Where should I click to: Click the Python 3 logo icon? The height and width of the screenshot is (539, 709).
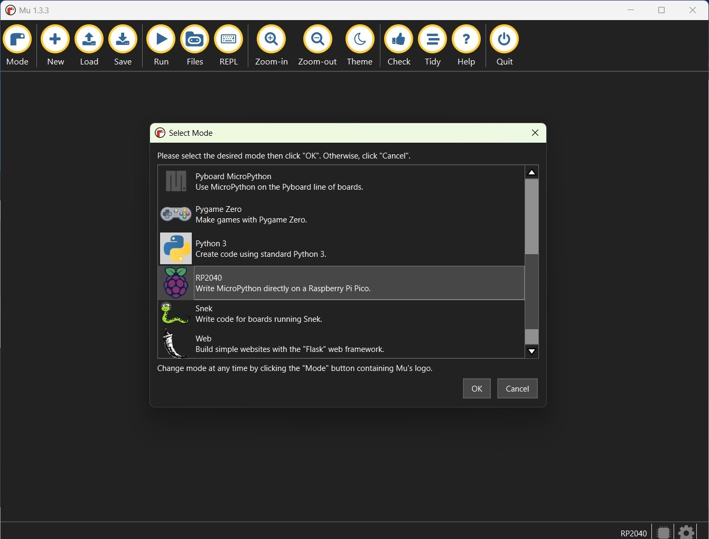point(176,248)
